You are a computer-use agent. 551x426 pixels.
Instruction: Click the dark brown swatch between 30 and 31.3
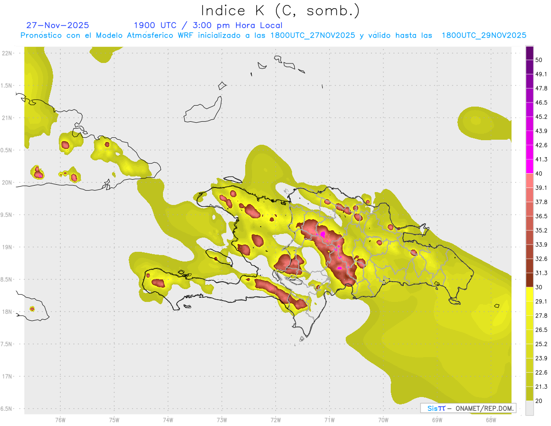pos(530,280)
